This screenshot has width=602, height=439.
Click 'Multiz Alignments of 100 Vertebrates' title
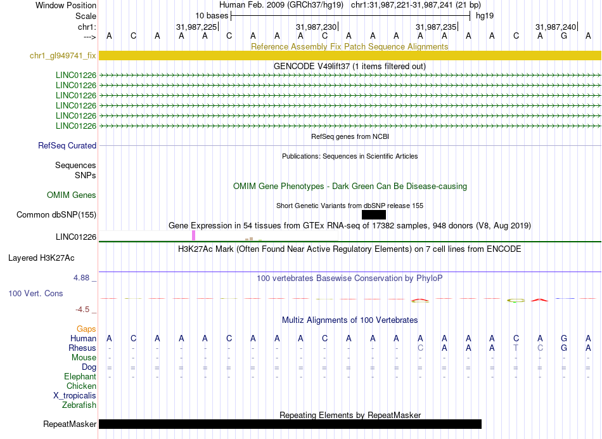(x=350, y=320)
